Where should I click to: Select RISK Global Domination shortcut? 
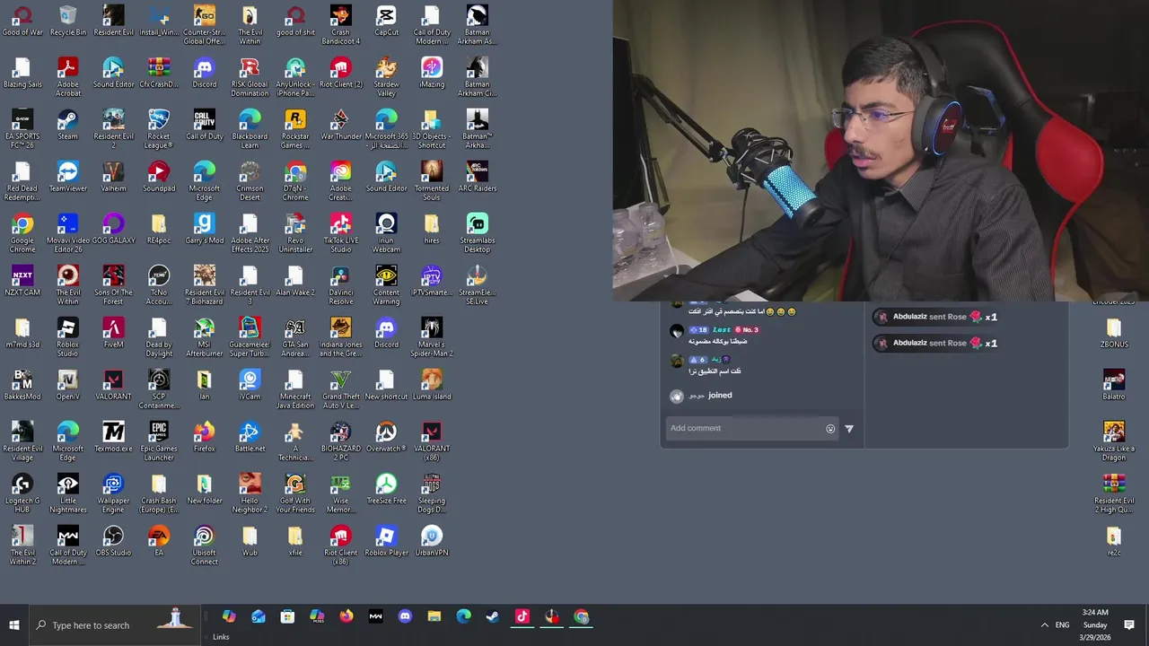(x=250, y=77)
